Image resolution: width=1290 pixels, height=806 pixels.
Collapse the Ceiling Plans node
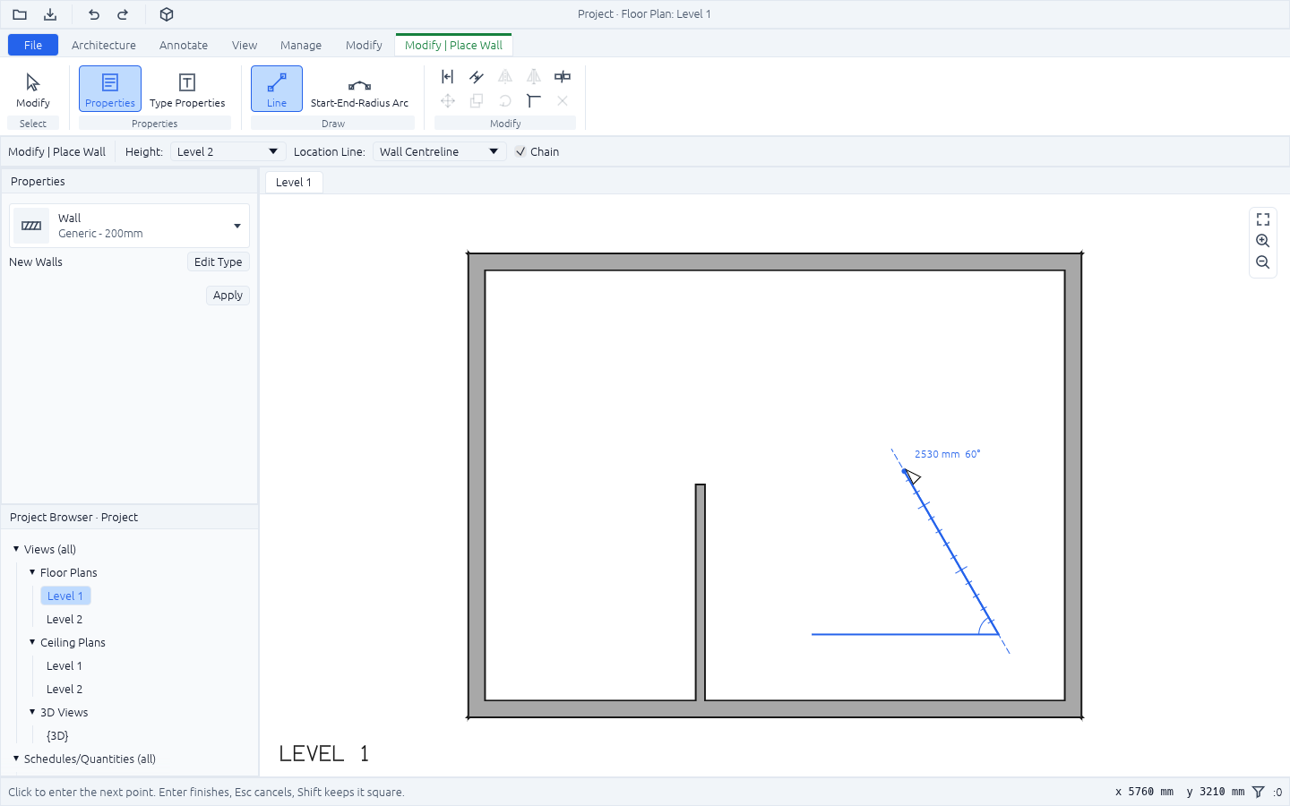[x=32, y=642]
